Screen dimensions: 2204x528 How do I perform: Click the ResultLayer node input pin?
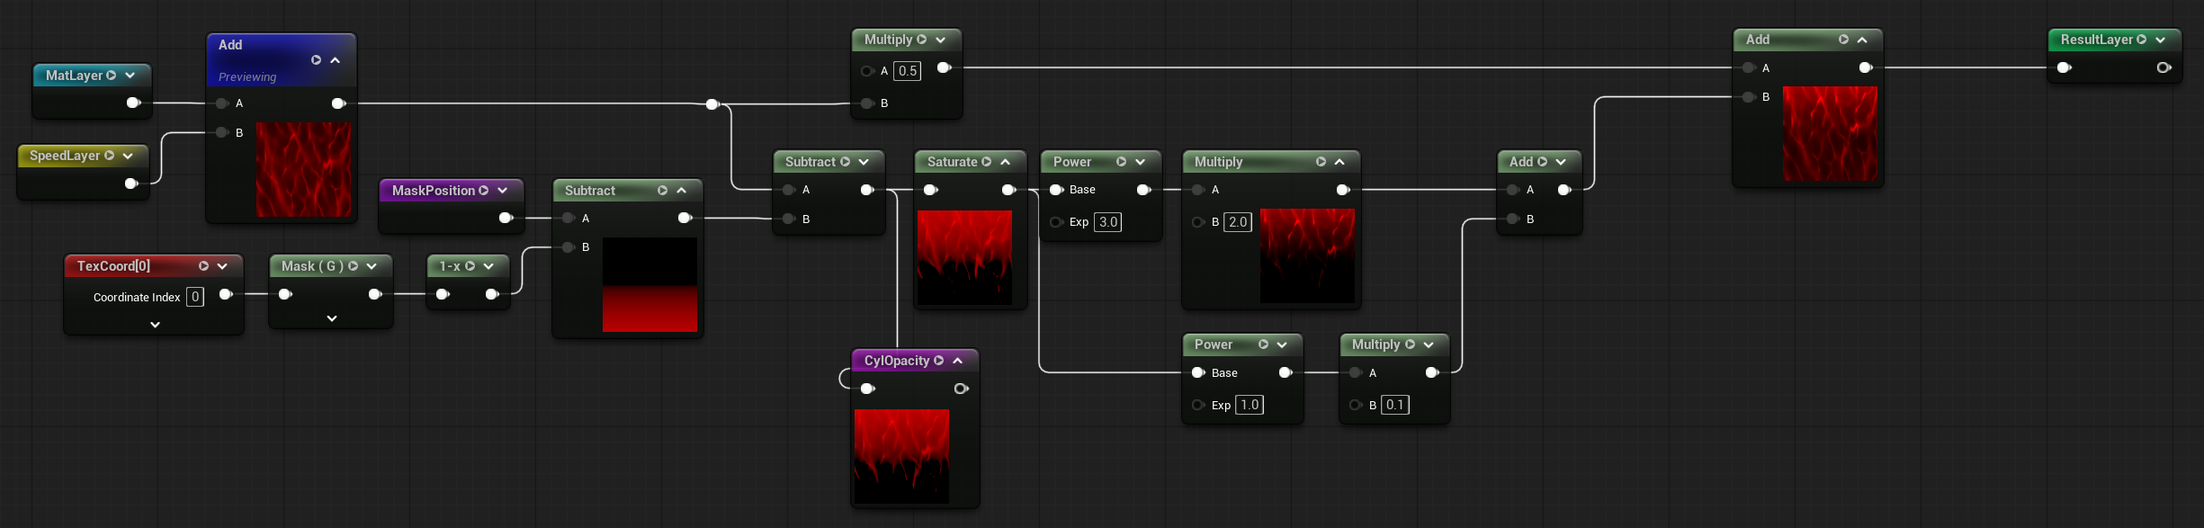point(2065,67)
